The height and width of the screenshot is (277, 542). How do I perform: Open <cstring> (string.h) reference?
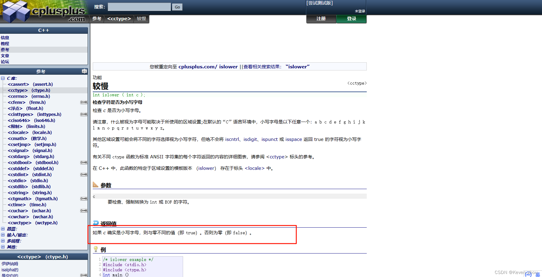click(30, 193)
